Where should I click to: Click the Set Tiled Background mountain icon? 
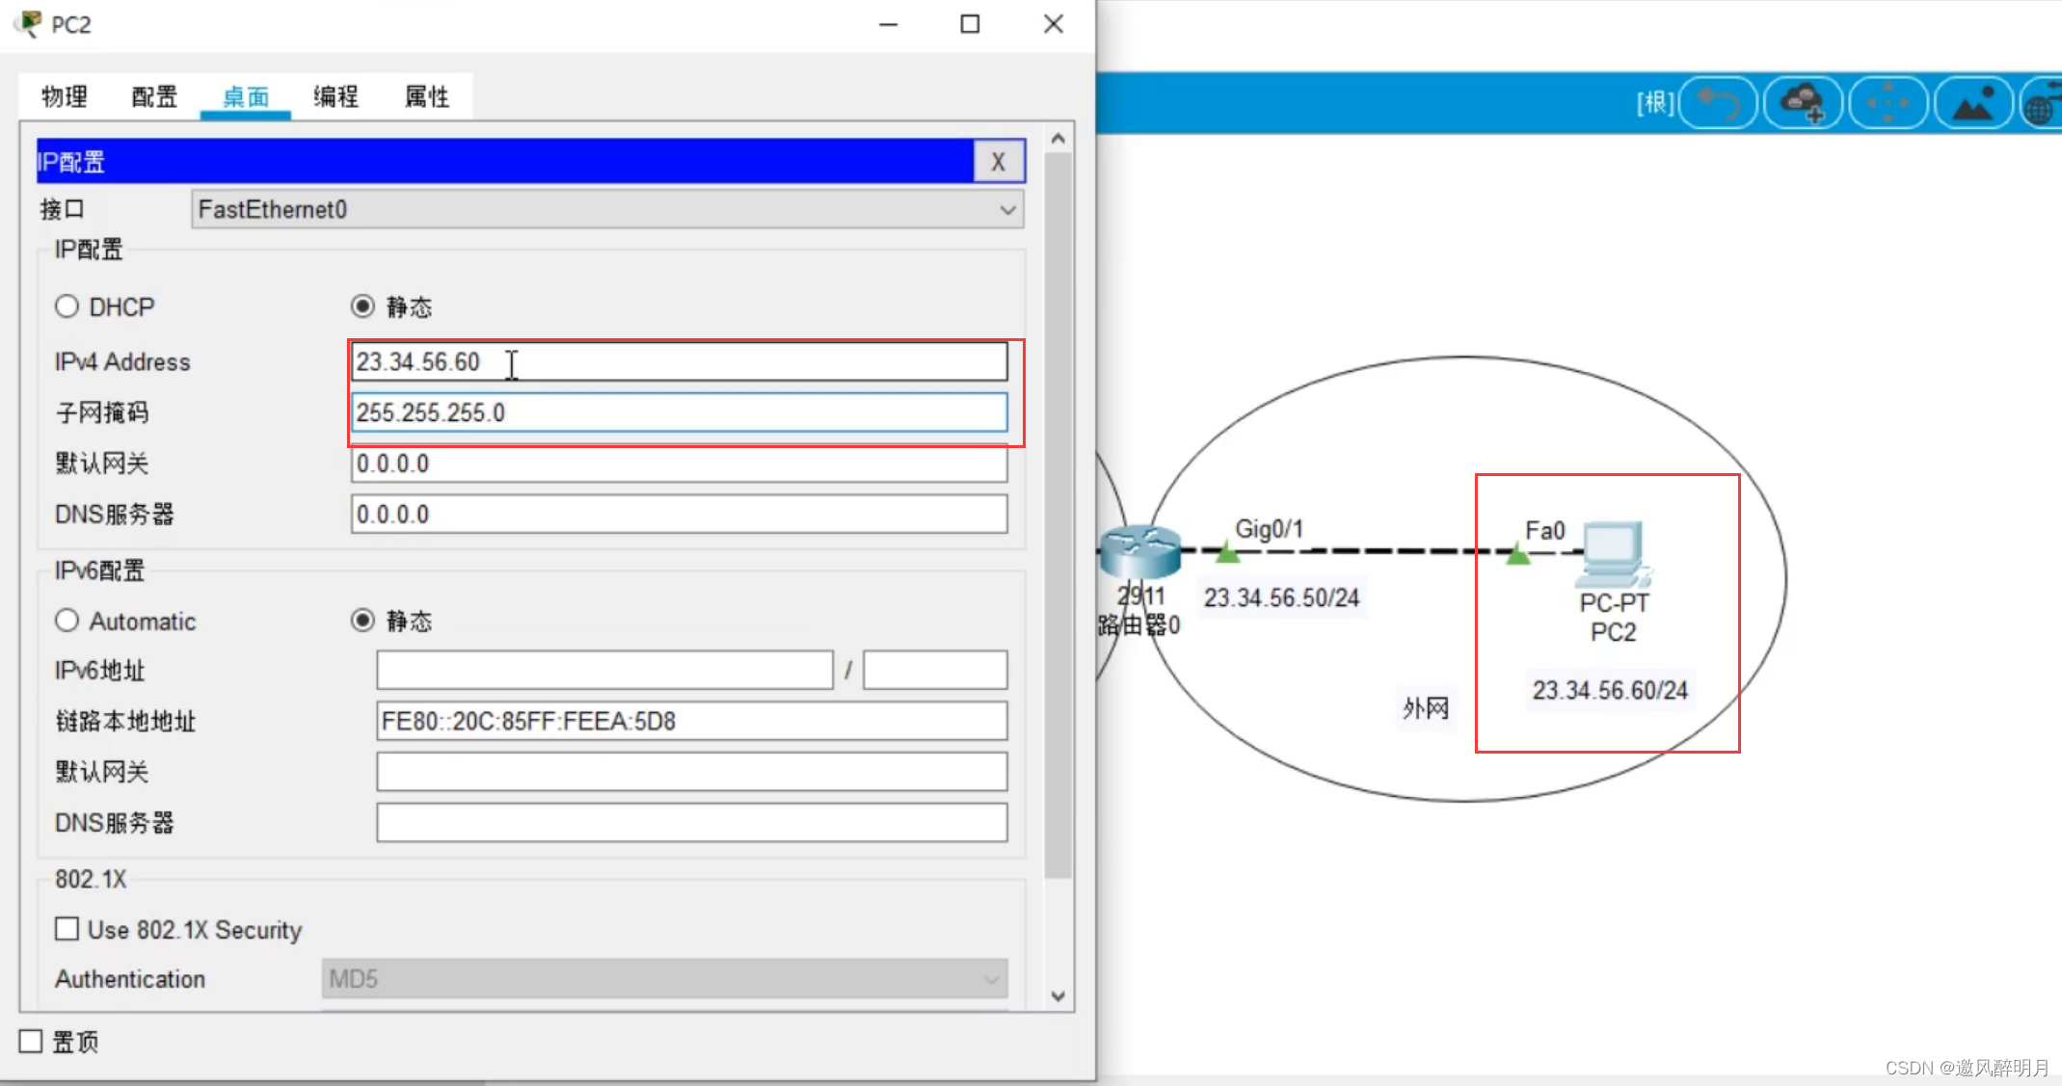[x=1972, y=102]
